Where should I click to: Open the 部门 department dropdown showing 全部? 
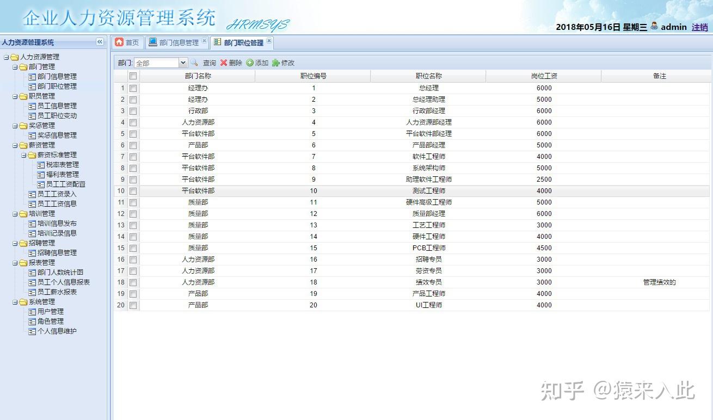(x=183, y=63)
